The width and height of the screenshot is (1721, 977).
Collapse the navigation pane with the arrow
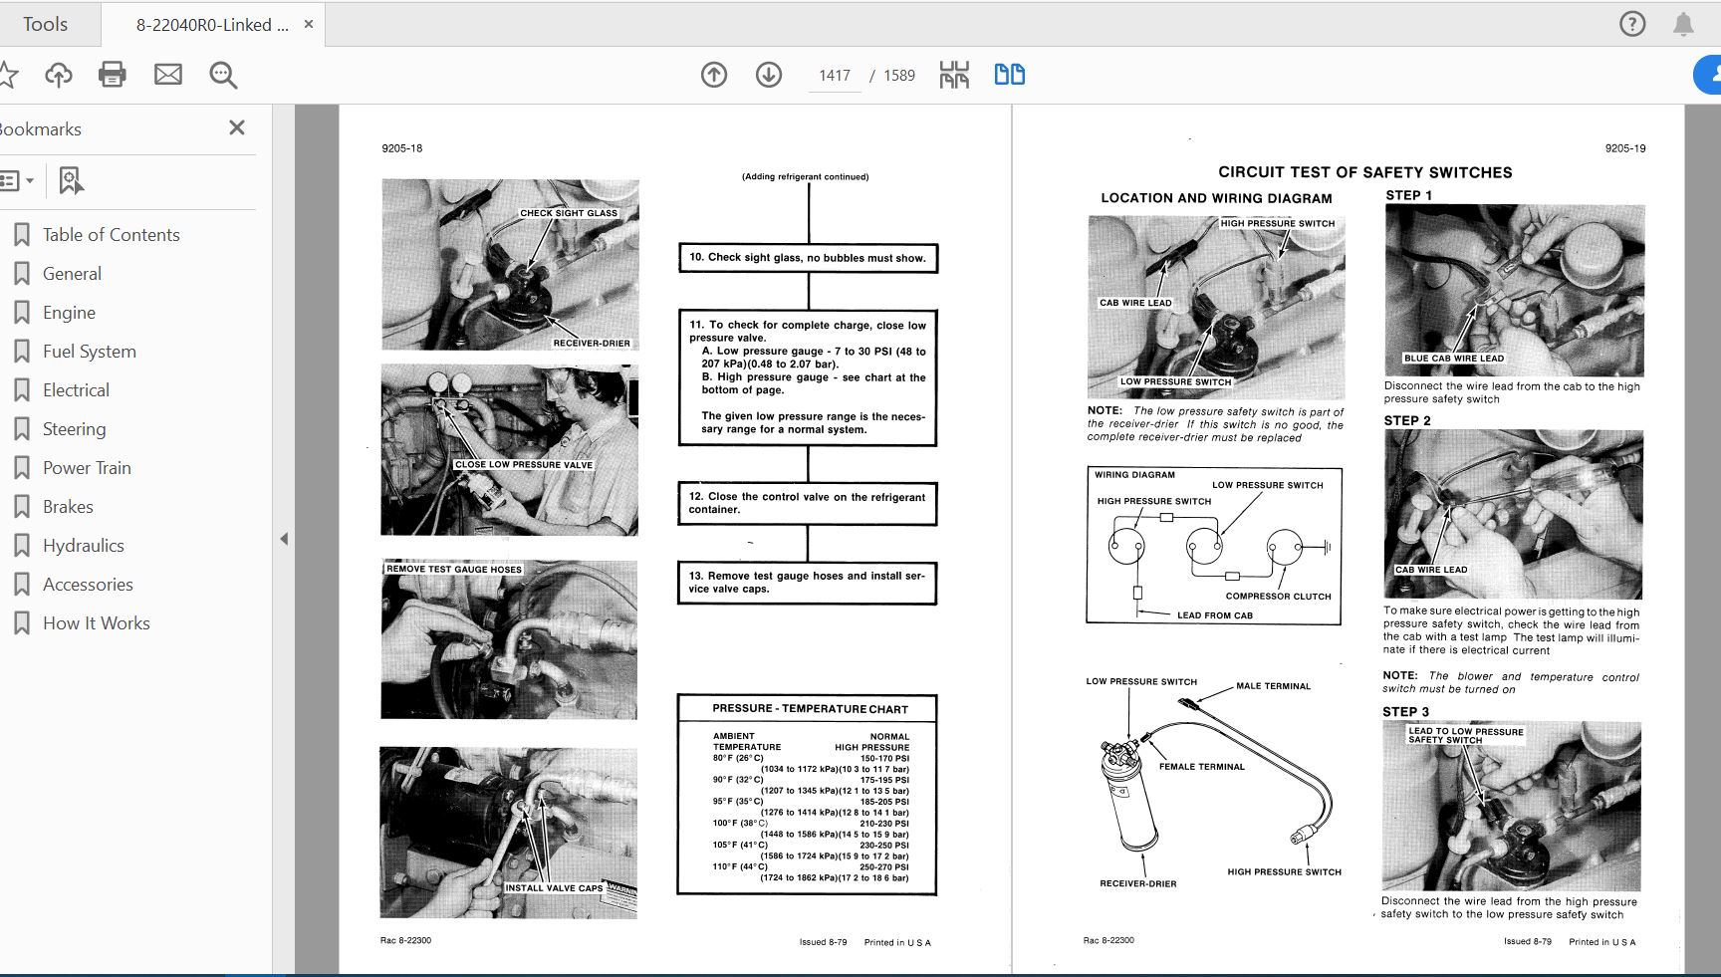[x=284, y=539]
